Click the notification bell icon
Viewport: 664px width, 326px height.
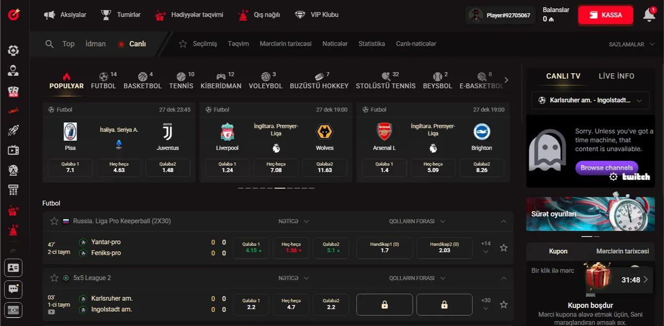coord(649,15)
